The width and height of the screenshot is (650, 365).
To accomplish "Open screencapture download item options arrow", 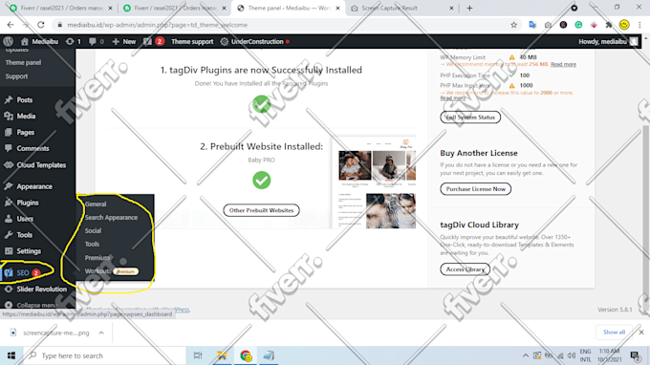I will click(x=101, y=333).
